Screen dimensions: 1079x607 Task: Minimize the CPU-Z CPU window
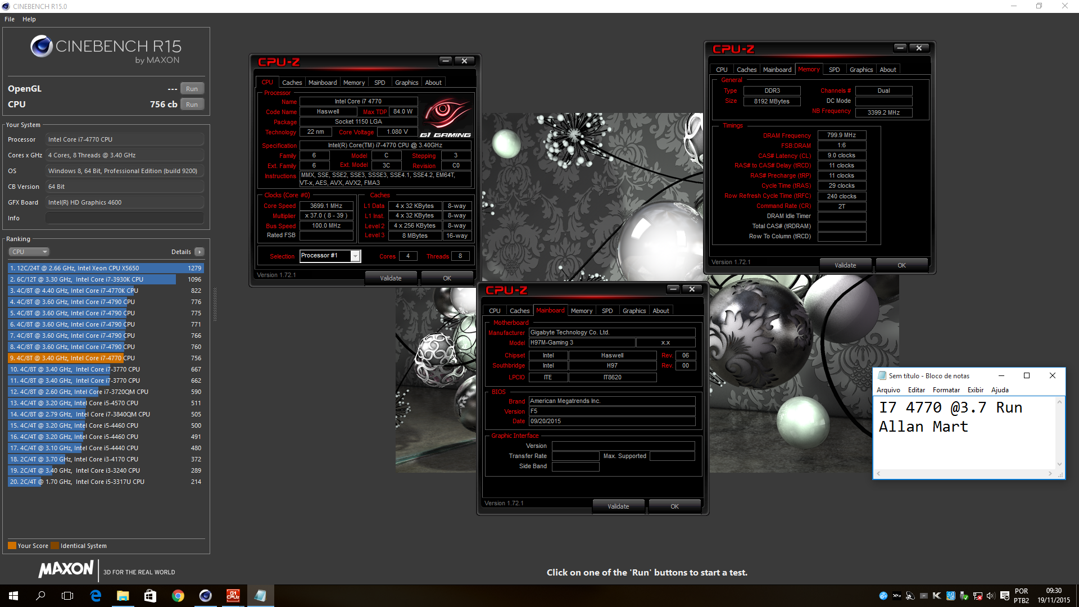[x=446, y=61]
